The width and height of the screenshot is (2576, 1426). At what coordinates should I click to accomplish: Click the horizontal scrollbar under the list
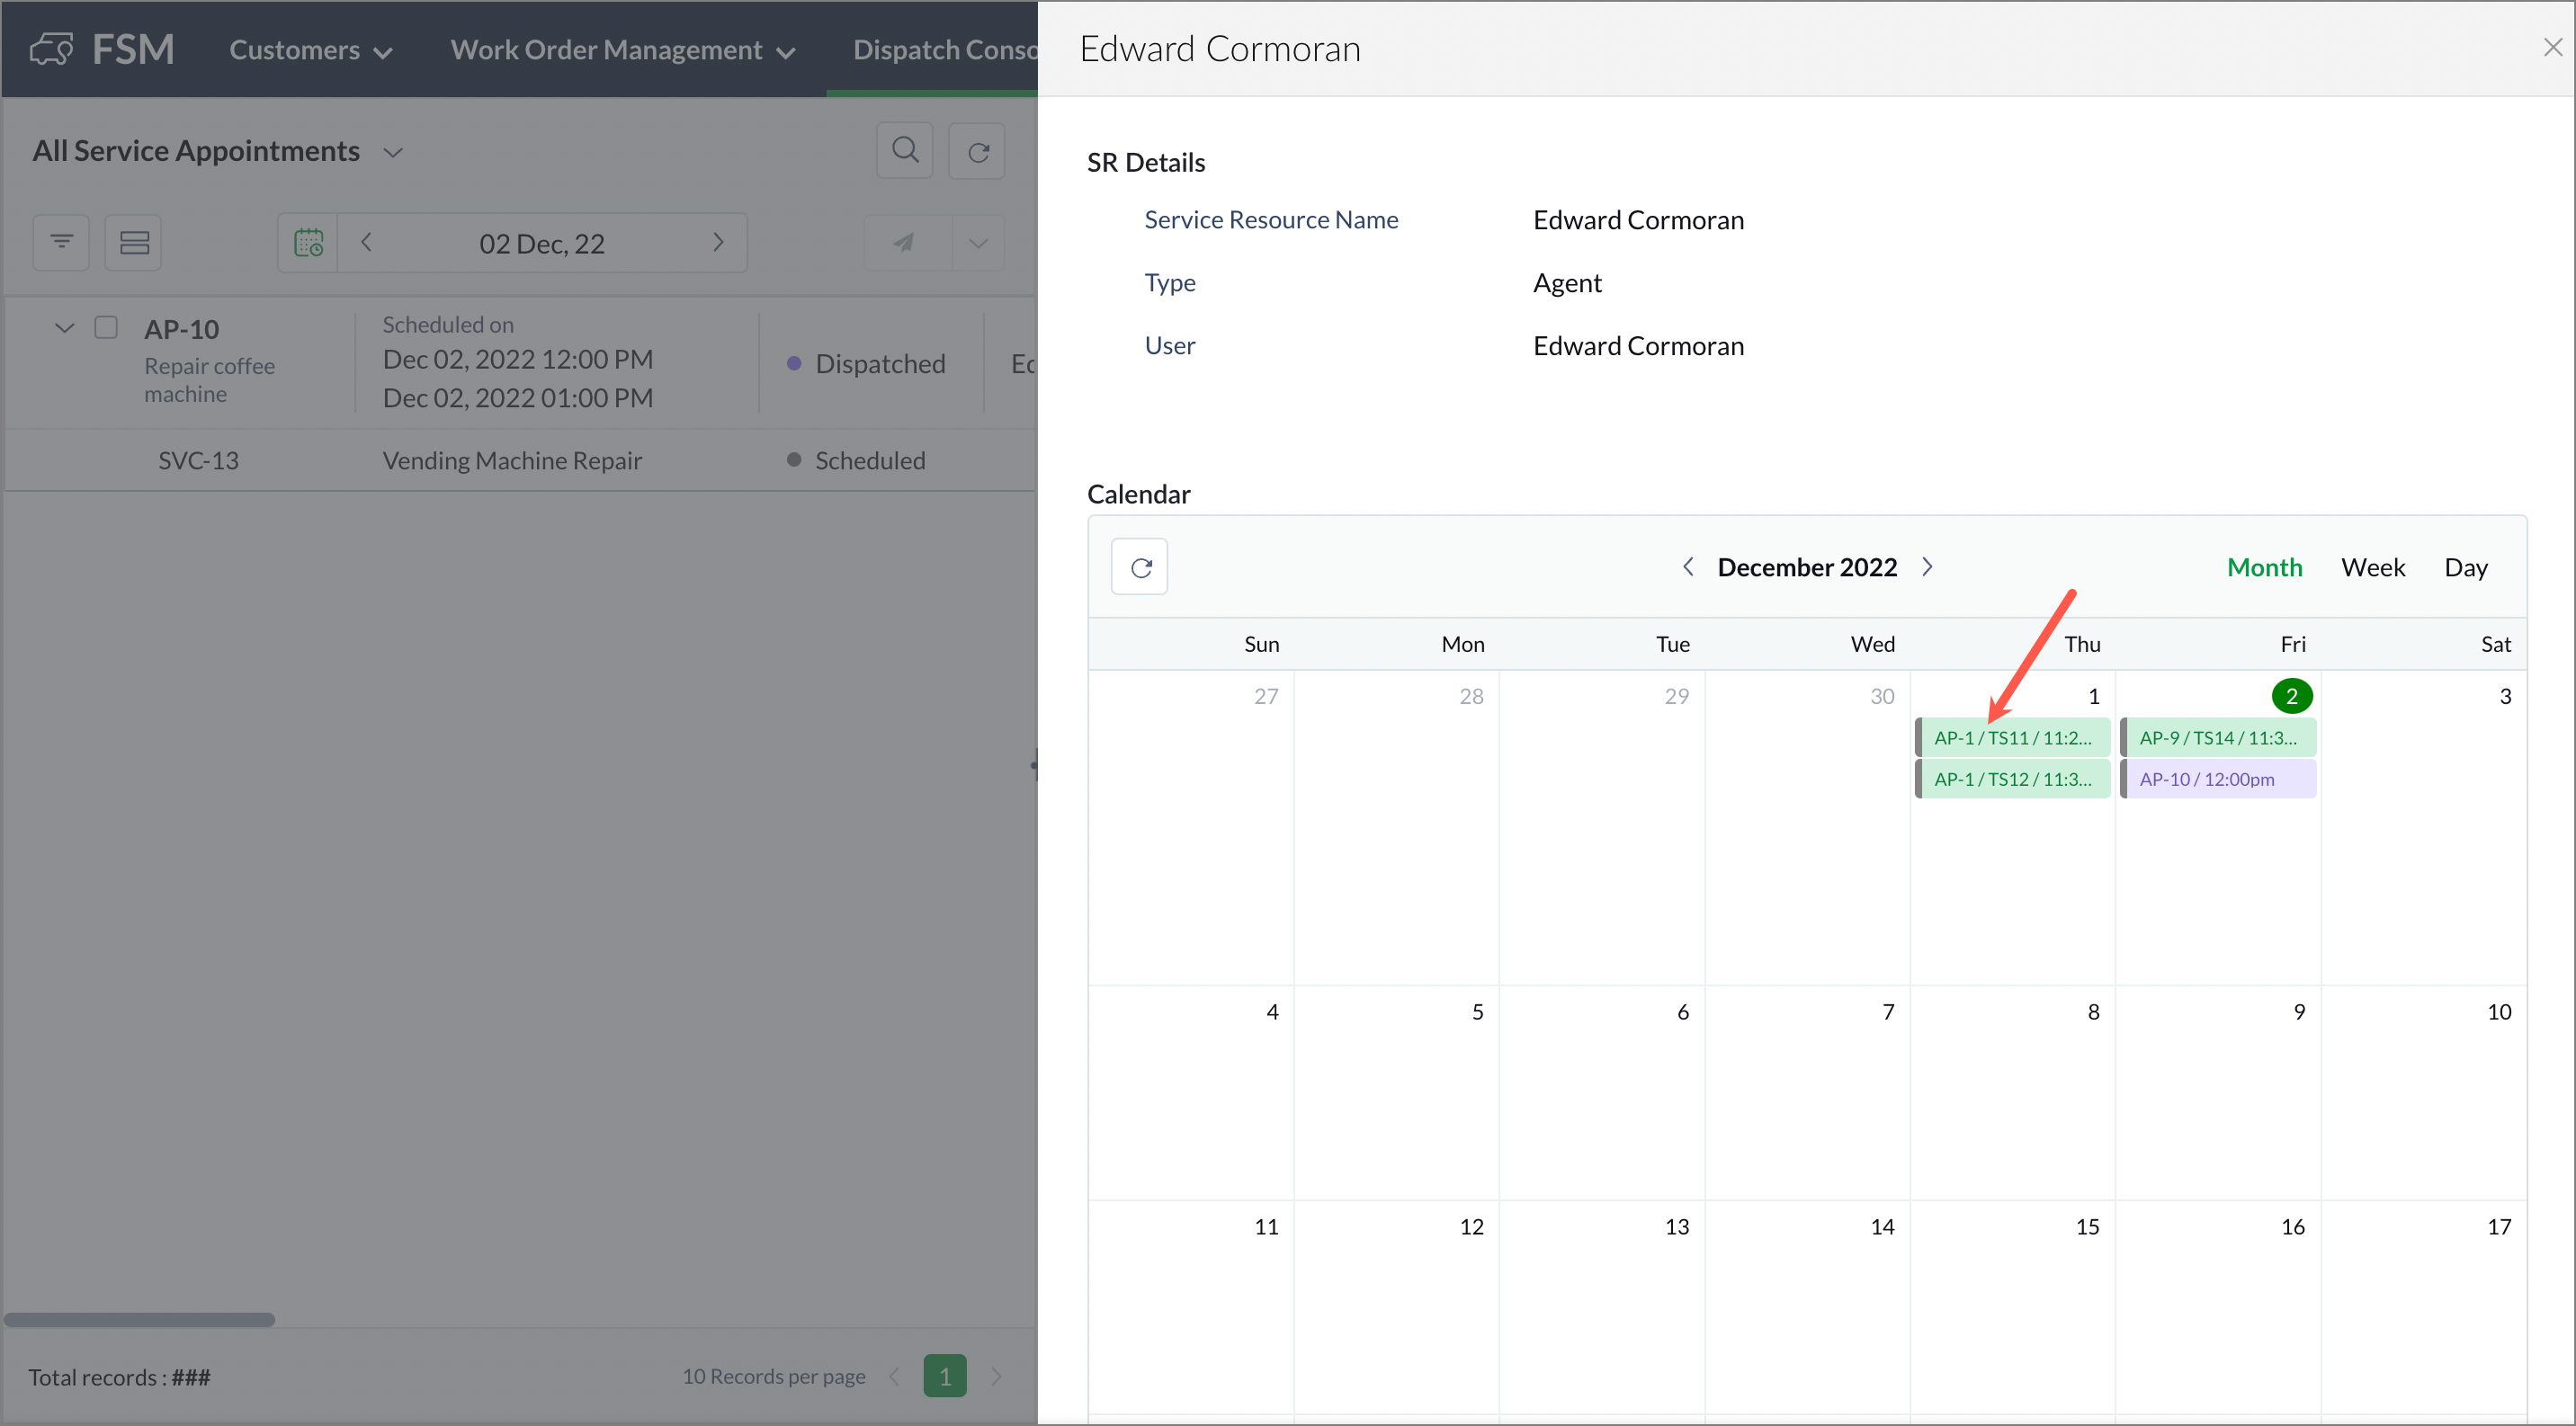pyautogui.click(x=139, y=1319)
